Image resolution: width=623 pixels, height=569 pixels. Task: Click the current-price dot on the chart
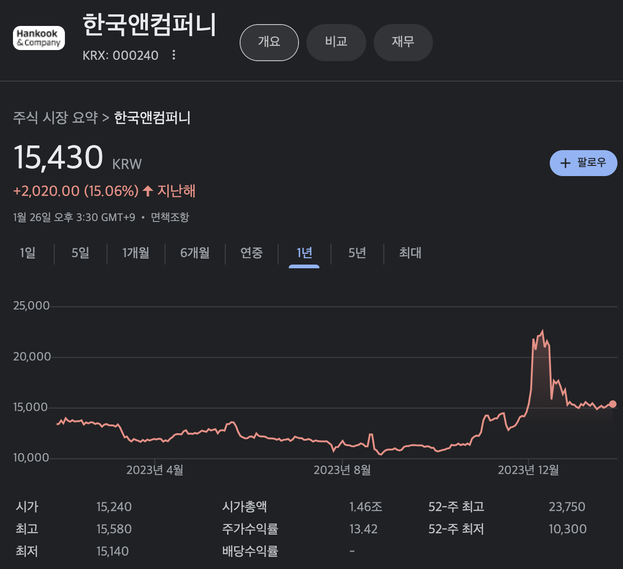pyautogui.click(x=613, y=404)
